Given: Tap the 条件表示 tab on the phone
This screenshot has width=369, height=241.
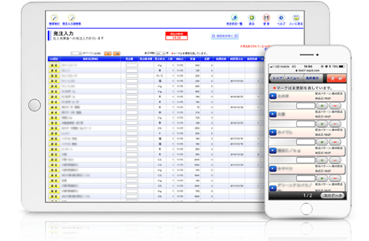Looking at the screenshot, I should pos(313,78).
